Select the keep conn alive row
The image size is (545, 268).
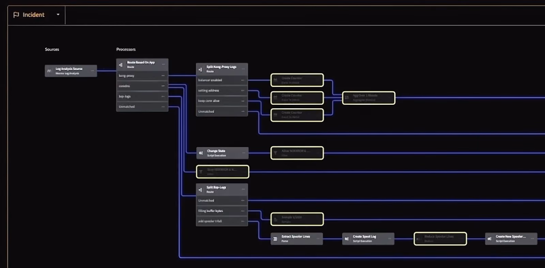pos(222,101)
